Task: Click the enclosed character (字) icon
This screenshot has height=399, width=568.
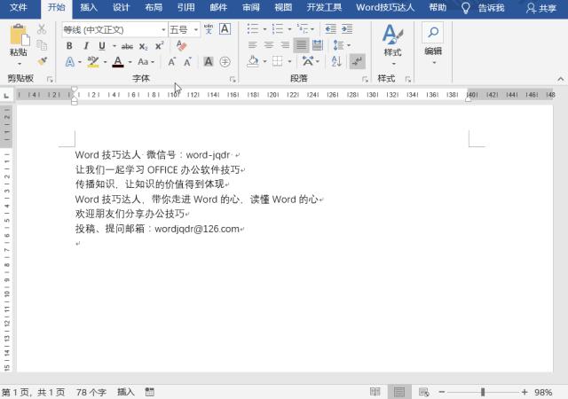Action: pyautogui.click(x=225, y=61)
